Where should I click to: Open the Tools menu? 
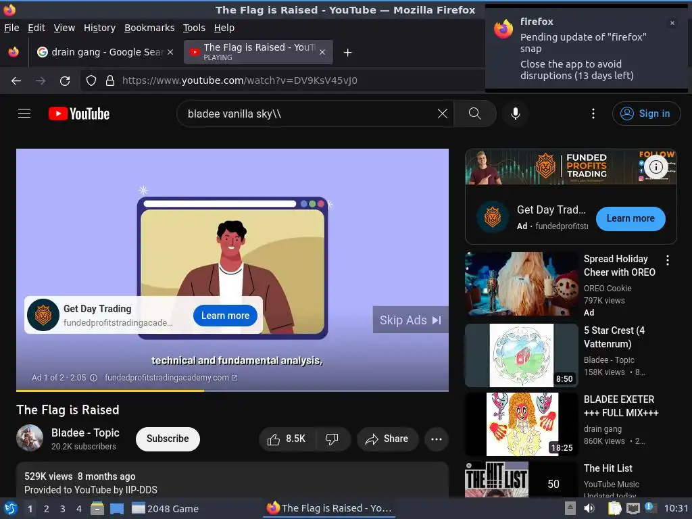pyautogui.click(x=194, y=28)
